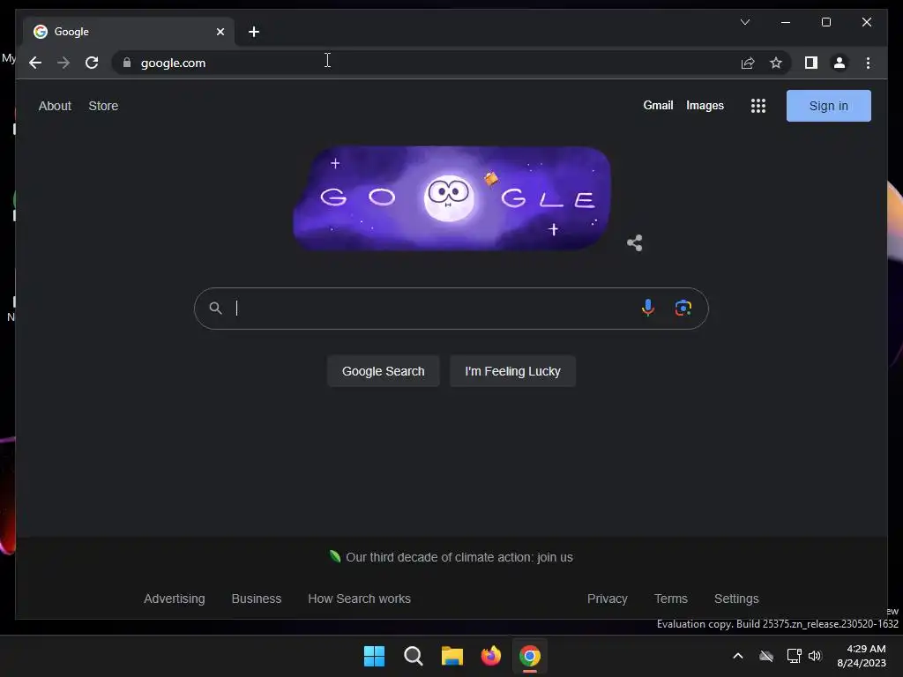The width and height of the screenshot is (903, 677).
Task: Open the Chrome three-dot menu
Action: coord(868,63)
